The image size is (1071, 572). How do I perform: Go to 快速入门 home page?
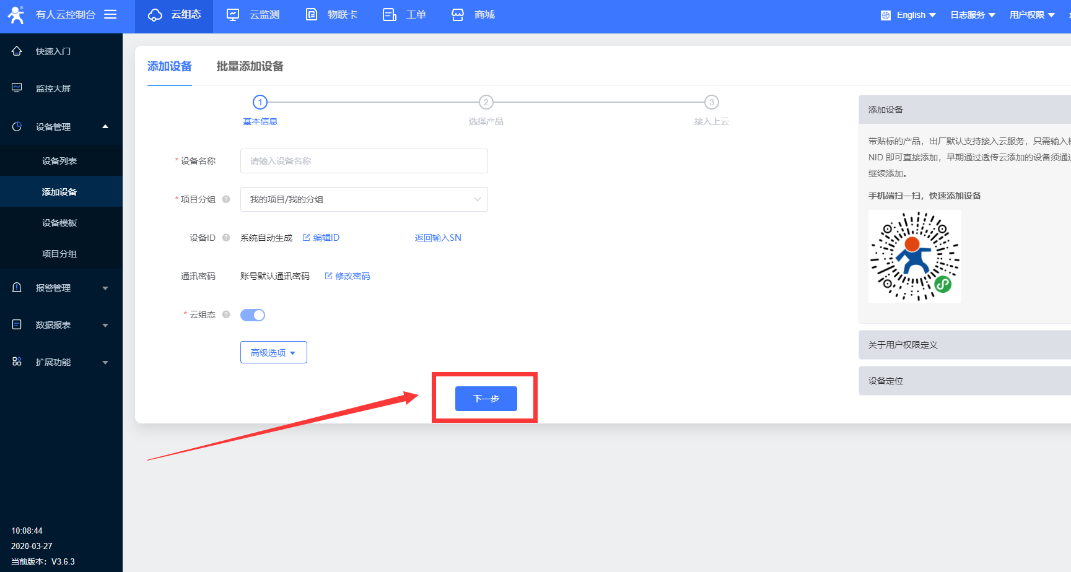click(x=53, y=51)
